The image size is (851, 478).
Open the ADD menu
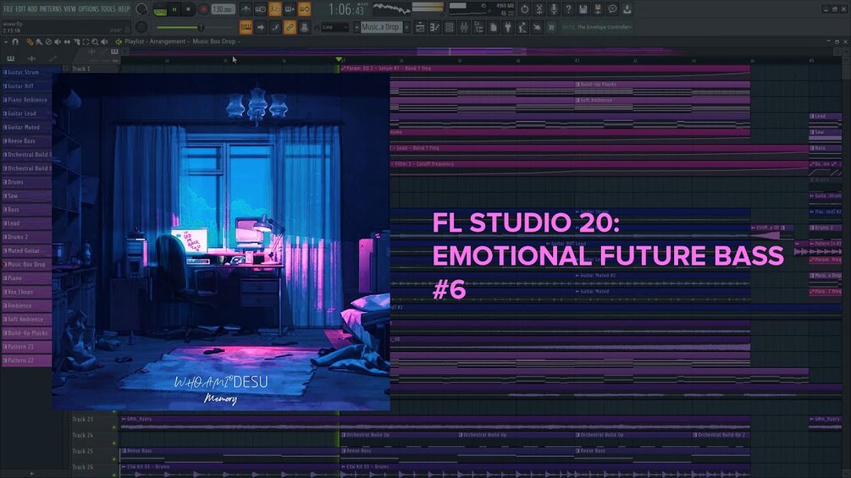coord(32,8)
